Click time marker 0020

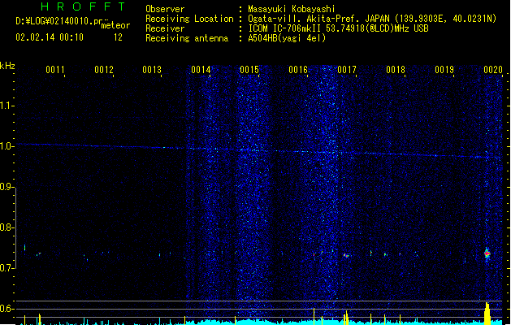(x=493, y=70)
